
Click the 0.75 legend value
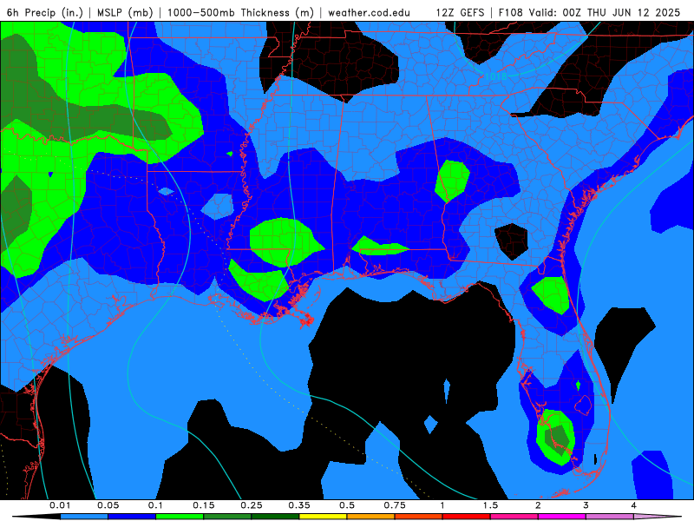click(x=395, y=505)
